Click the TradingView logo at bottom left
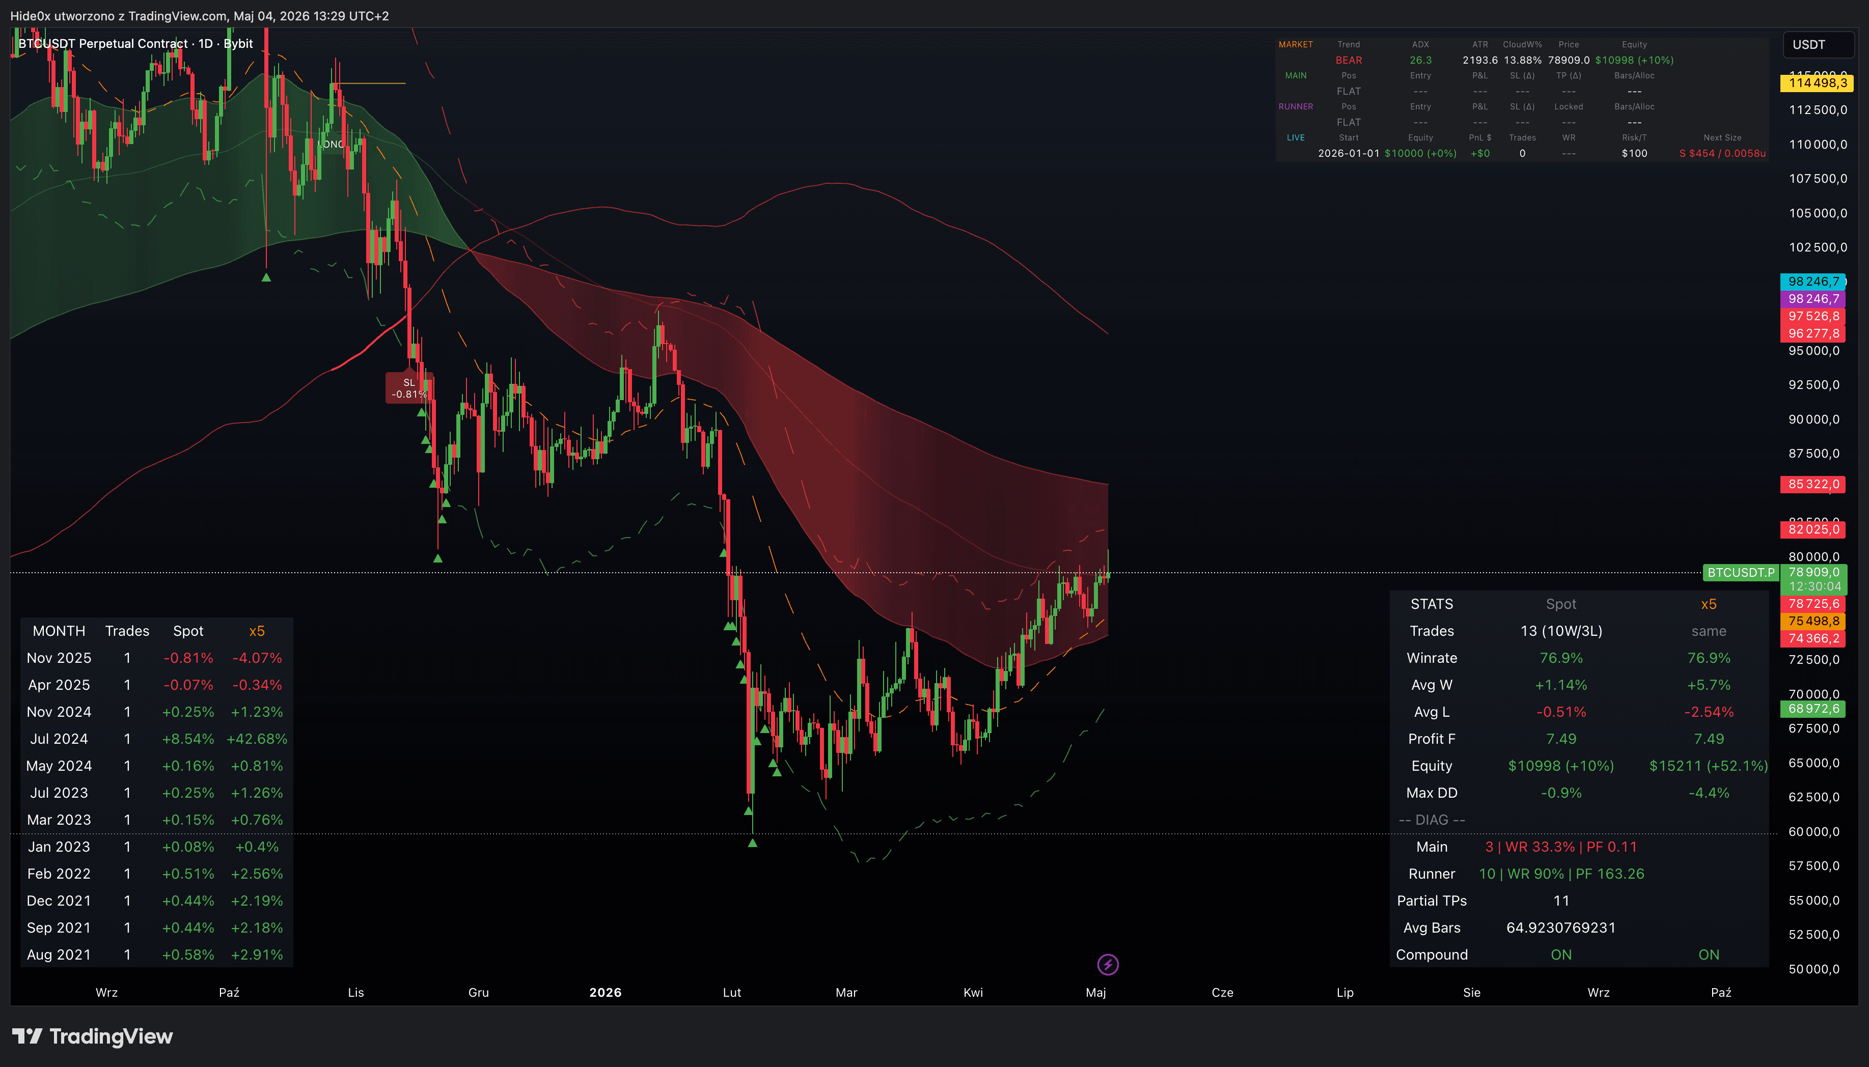This screenshot has height=1067, width=1869. (92, 1036)
